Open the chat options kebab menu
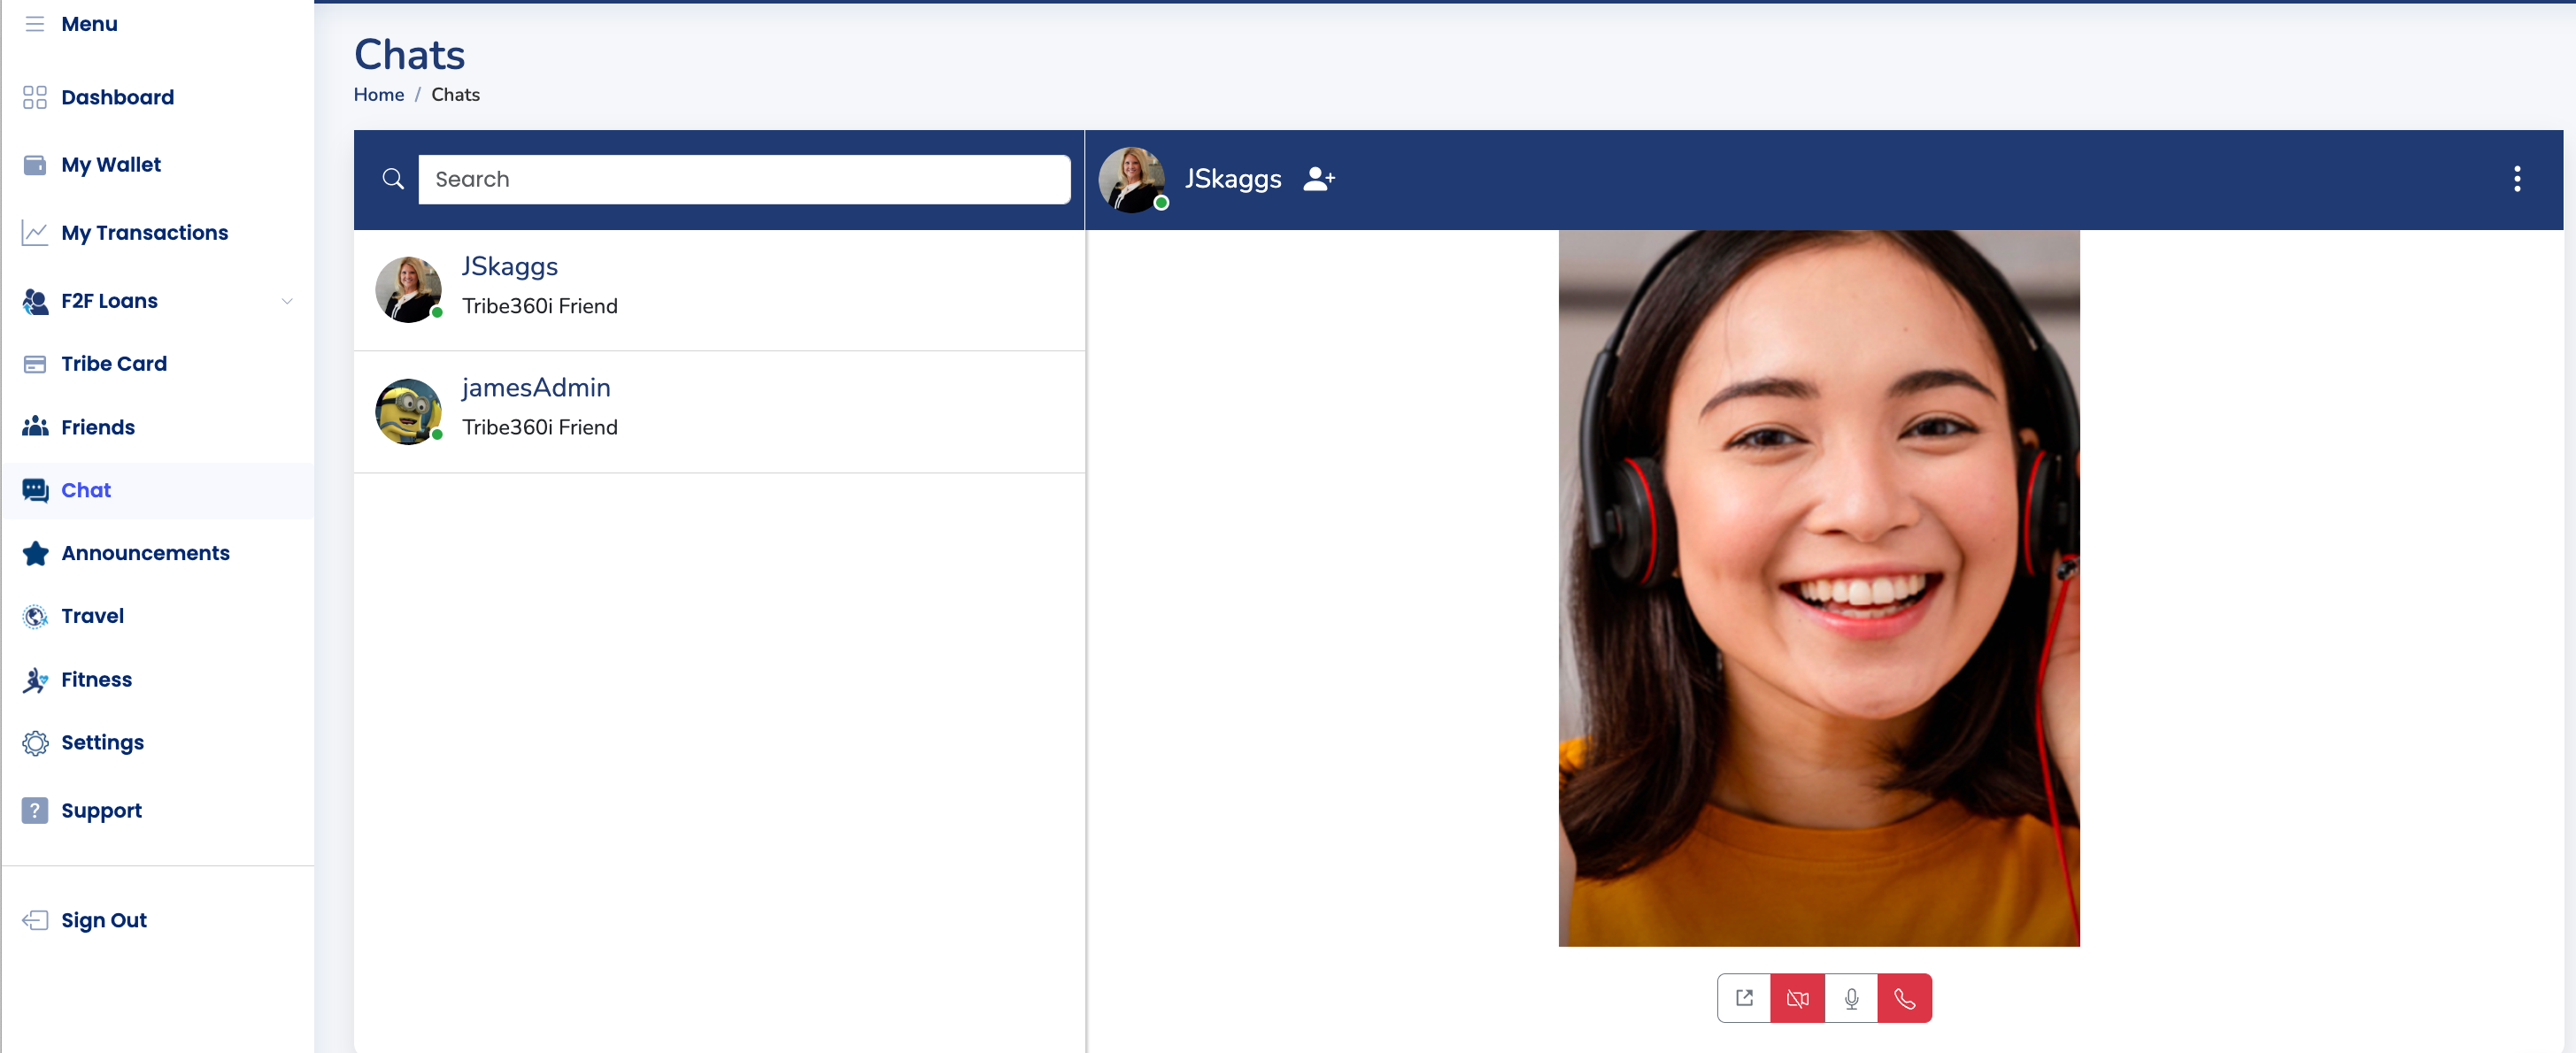Image resolution: width=2576 pixels, height=1053 pixels. click(x=2517, y=179)
